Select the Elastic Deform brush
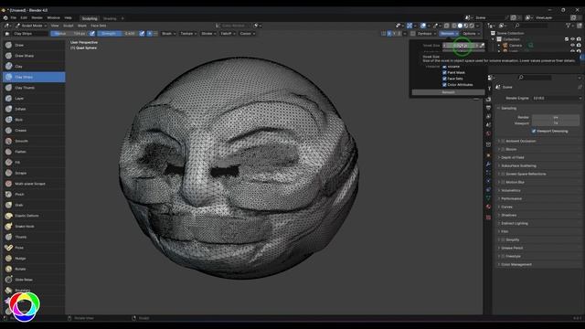 [x=34, y=216]
